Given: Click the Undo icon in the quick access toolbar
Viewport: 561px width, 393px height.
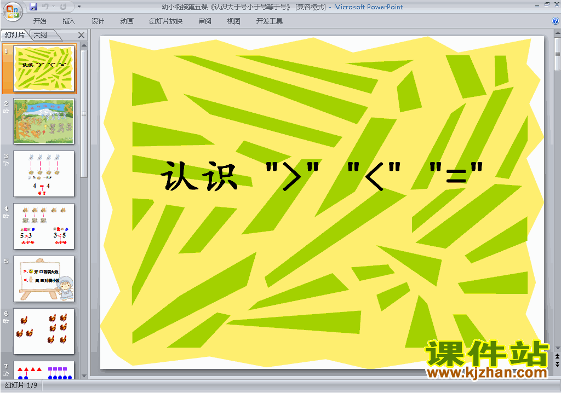Looking at the screenshot, I should (x=45, y=7).
